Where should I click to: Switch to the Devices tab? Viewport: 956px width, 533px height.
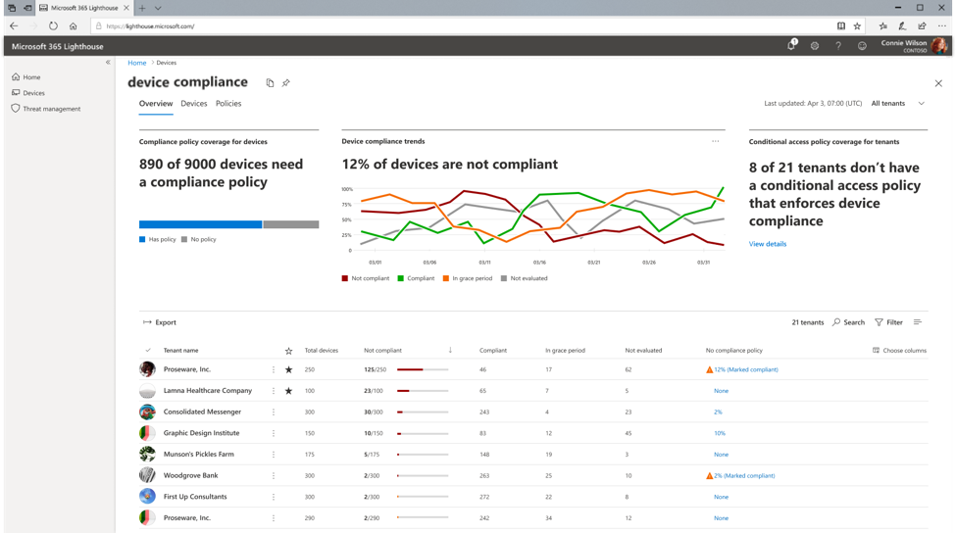click(x=194, y=104)
